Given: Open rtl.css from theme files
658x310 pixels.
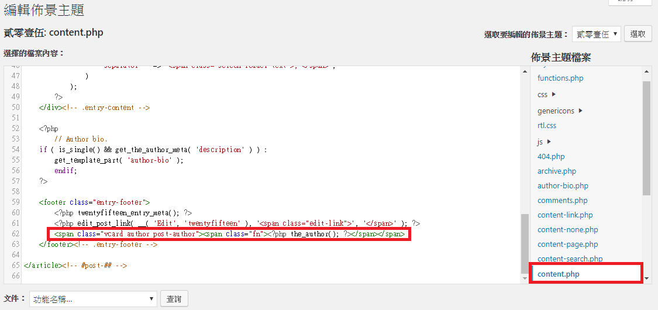Looking at the screenshot, I should coord(547,126).
